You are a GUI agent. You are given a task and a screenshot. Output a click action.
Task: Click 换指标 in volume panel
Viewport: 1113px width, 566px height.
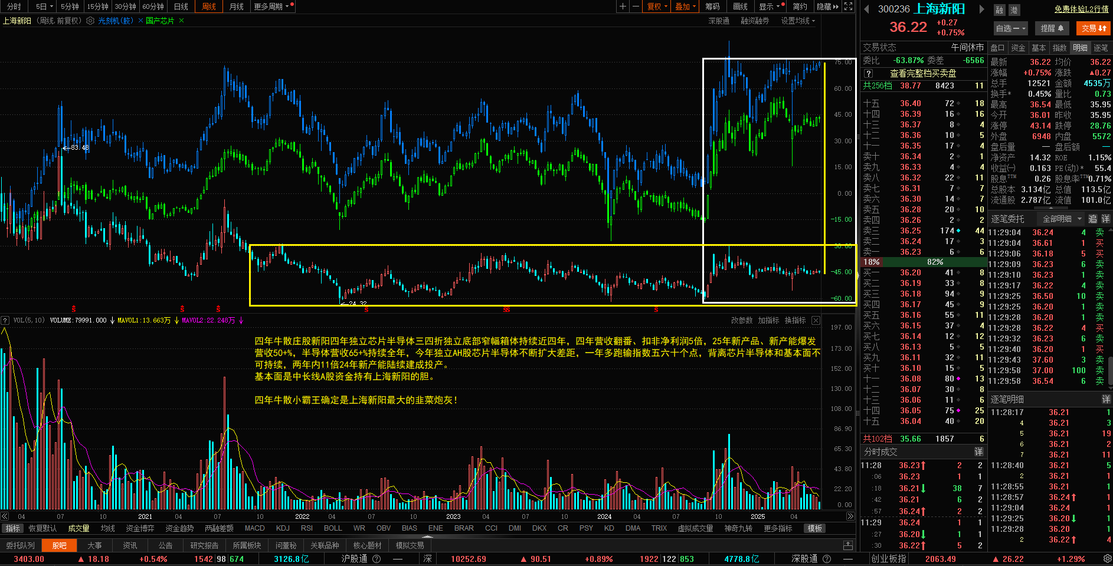coord(795,320)
